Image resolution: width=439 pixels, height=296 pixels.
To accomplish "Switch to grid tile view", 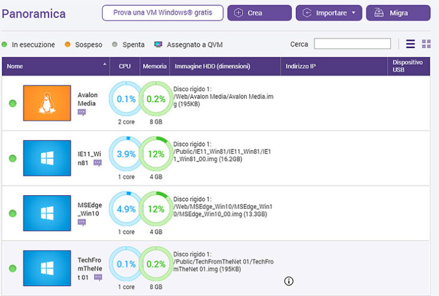I will click(x=426, y=44).
